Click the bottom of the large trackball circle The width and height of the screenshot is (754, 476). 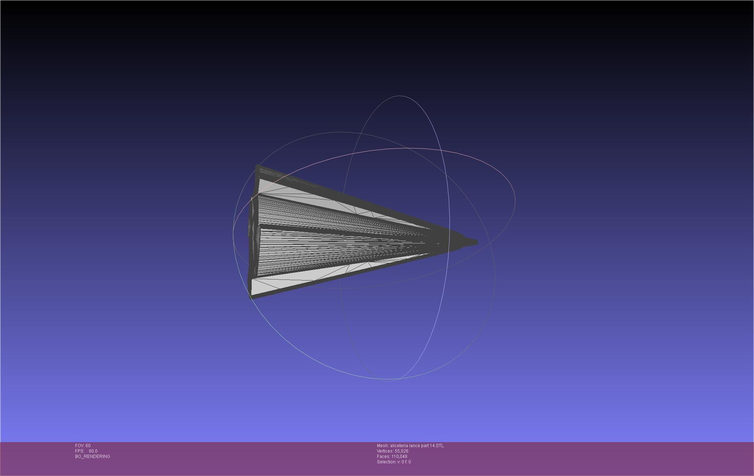point(386,379)
